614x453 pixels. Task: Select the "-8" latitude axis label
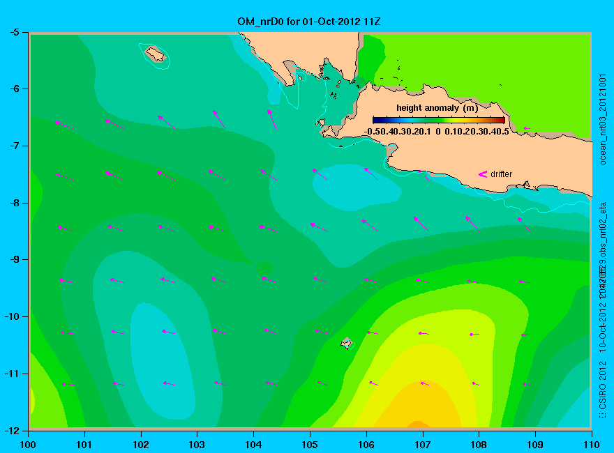pos(14,203)
